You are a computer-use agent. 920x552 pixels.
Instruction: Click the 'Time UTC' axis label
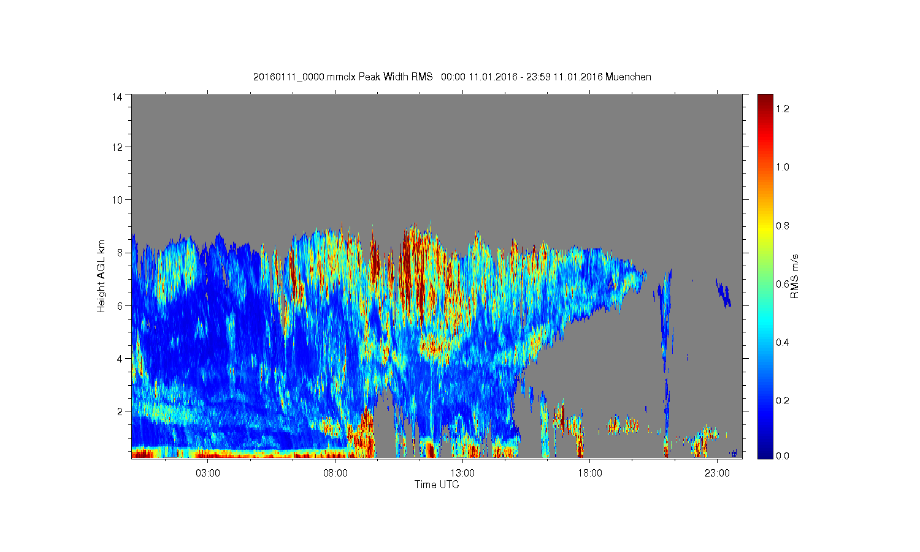(437, 485)
